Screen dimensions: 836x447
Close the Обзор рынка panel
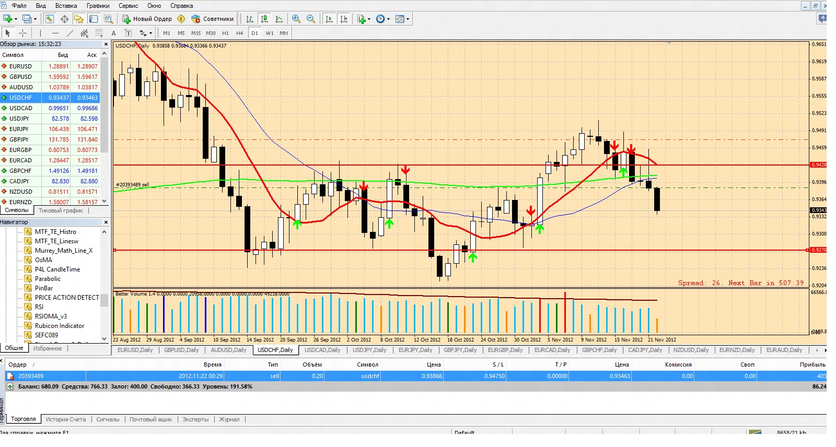tap(106, 44)
